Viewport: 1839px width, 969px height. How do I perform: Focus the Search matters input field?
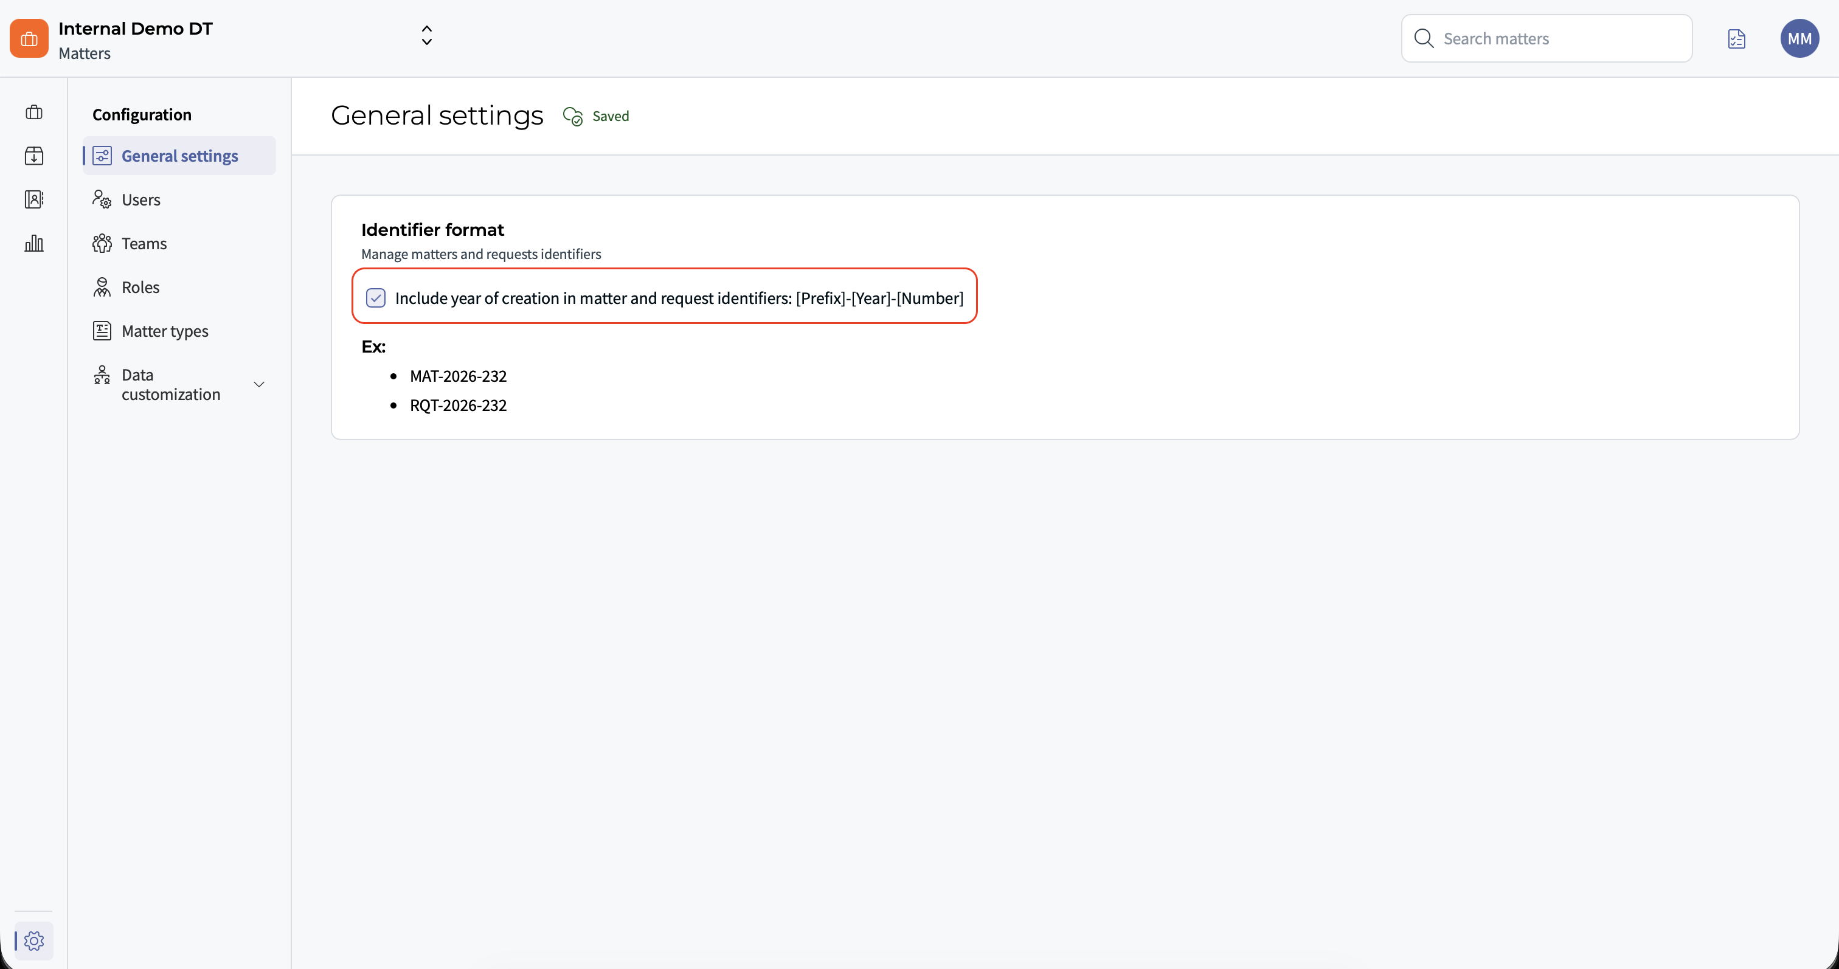click(x=1564, y=38)
